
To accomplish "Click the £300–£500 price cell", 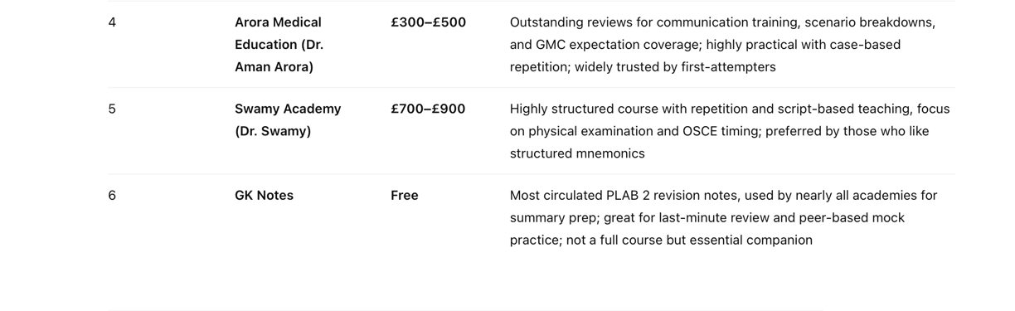I will tap(428, 22).
